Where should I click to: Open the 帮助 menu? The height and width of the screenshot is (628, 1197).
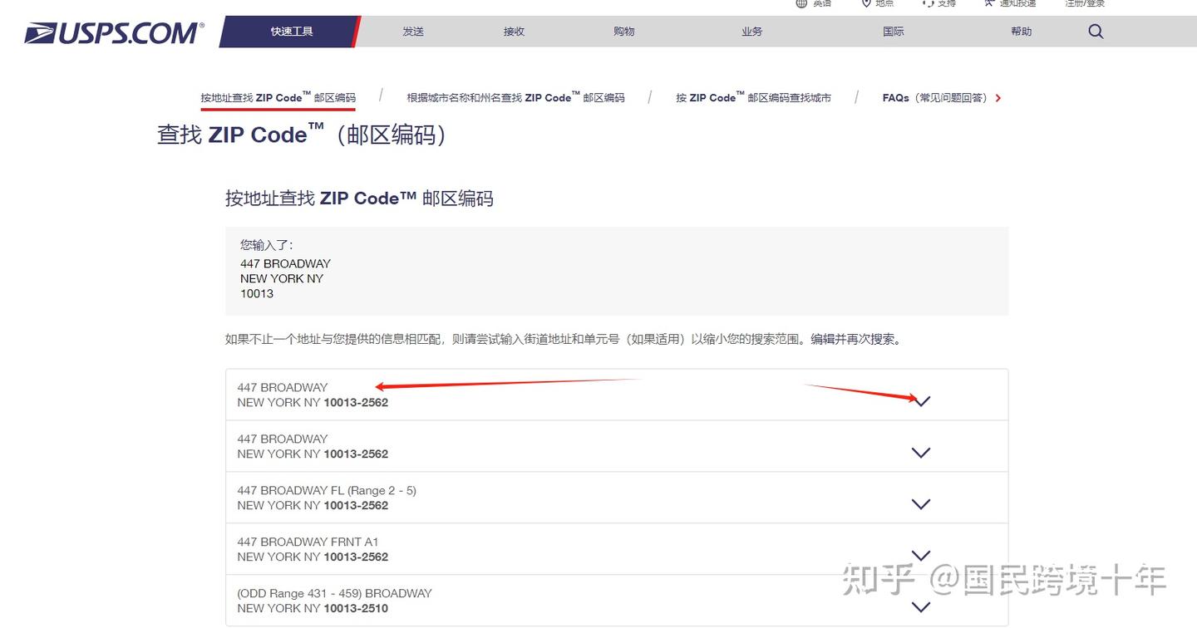[x=1022, y=32]
